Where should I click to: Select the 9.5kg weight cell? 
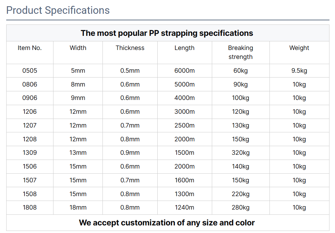pyautogui.click(x=299, y=71)
